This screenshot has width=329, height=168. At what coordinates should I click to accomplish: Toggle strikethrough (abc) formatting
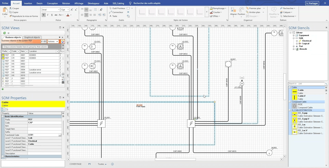pyautogui.click(x=56, y=15)
